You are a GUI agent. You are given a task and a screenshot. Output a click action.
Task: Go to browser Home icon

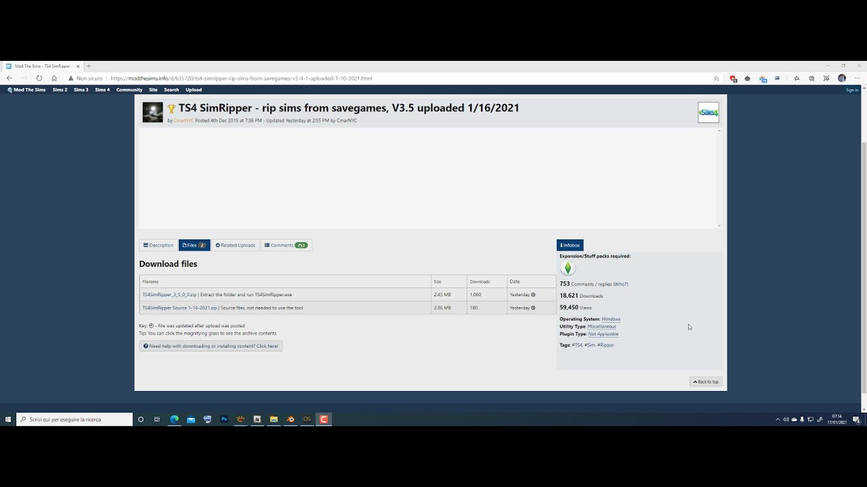click(x=54, y=78)
